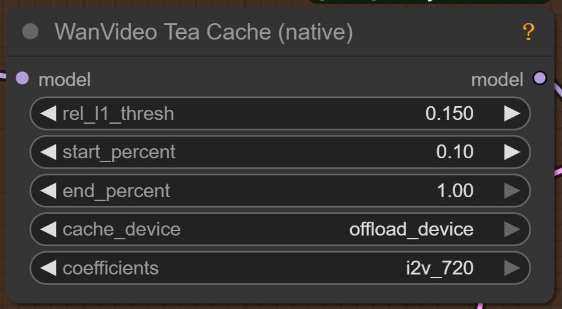Click the model input connector dot
Image resolution: width=562 pixels, height=309 pixels.
click(x=22, y=79)
